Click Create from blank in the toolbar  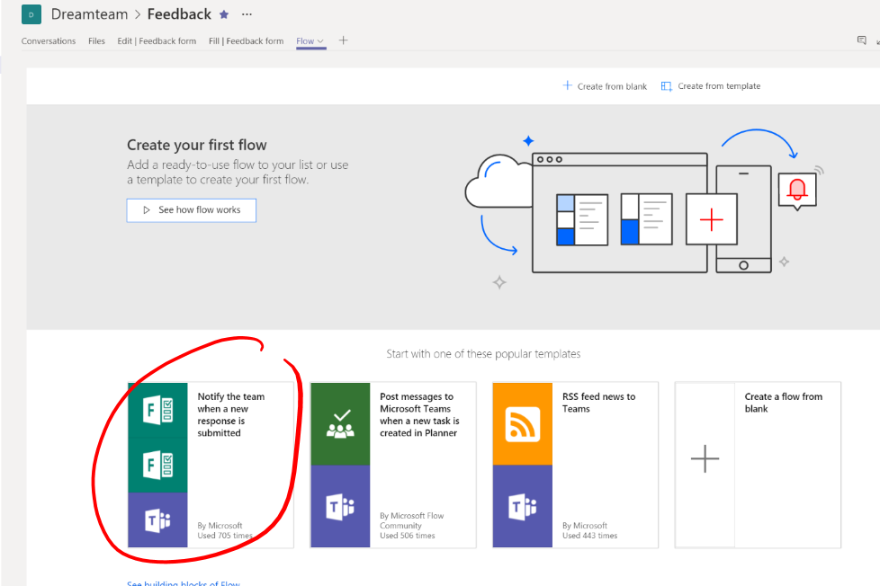(605, 86)
